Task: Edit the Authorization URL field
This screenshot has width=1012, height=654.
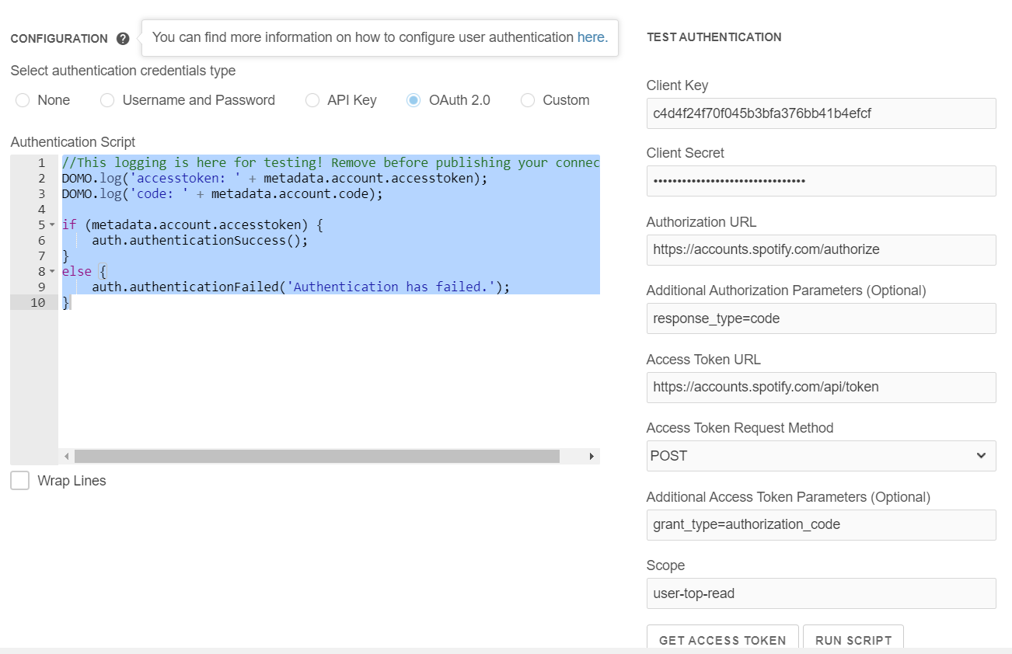Action: tap(821, 249)
